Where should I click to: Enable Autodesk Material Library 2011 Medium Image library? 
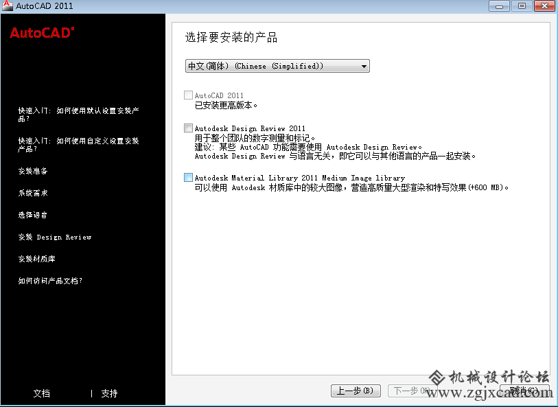(x=188, y=177)
